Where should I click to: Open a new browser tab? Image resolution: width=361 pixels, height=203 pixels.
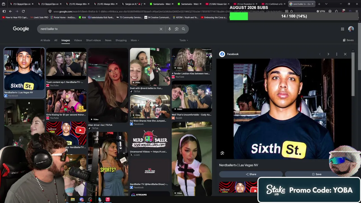319,4
